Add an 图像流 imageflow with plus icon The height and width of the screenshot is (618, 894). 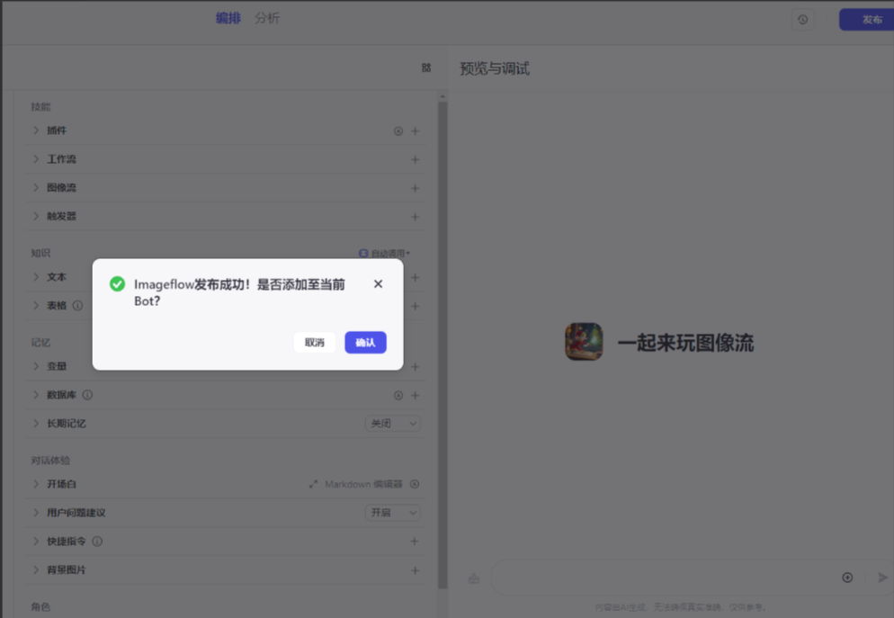pyautogui.click(x=415, y=187)
